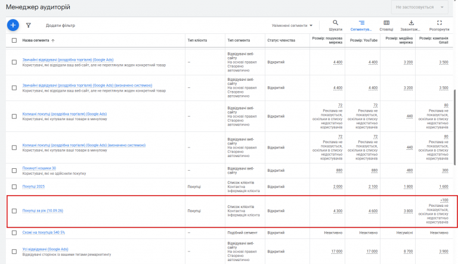Click value 1 800 in Покупці 2025 row

tap(408, 187)
